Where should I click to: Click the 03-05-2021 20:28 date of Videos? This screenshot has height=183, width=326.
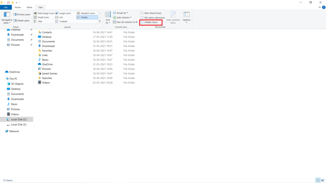pos(103,83)
